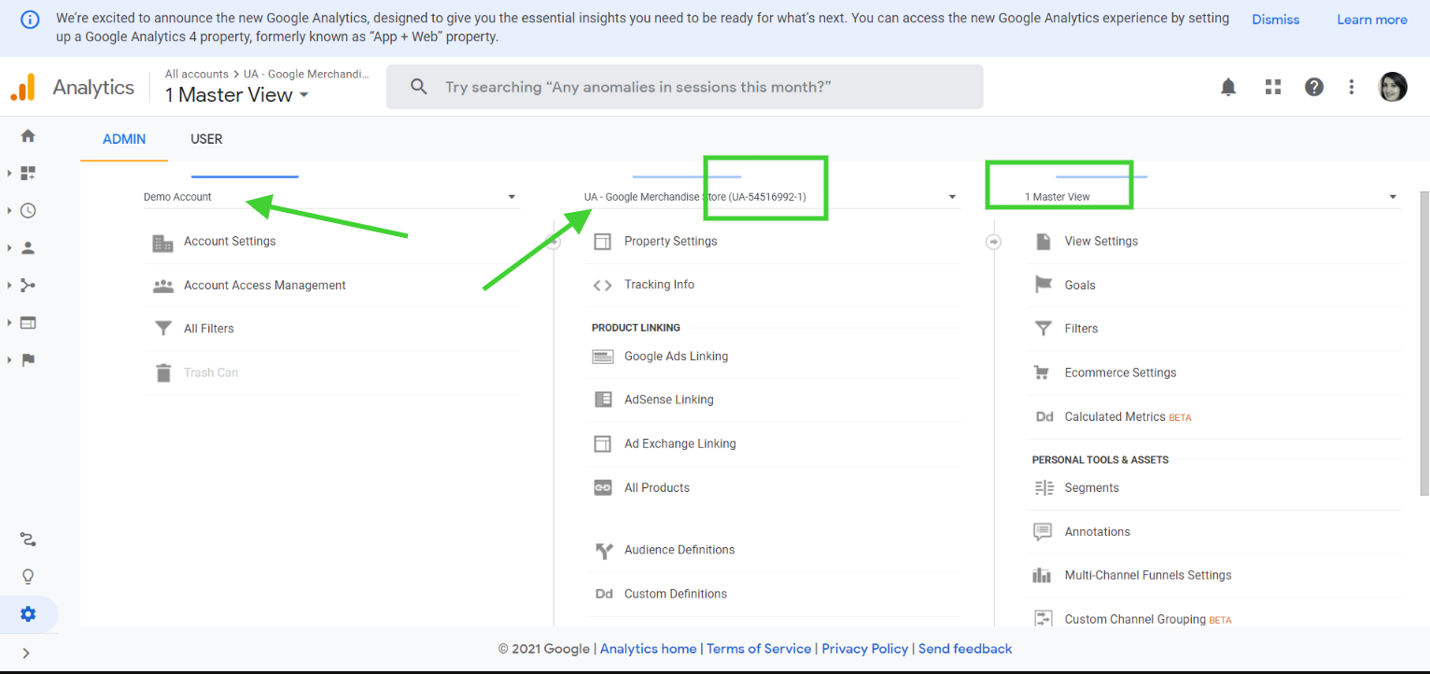Click the help question mark icon
The image size is (1430, 674).
pyautogui.click(x=1314, y=87)
